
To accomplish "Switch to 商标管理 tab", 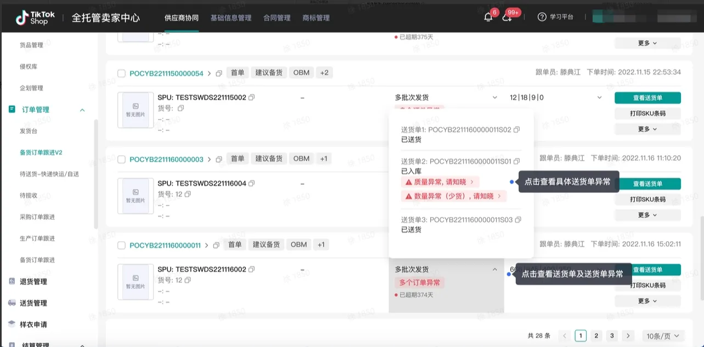I will pos(316,18).
